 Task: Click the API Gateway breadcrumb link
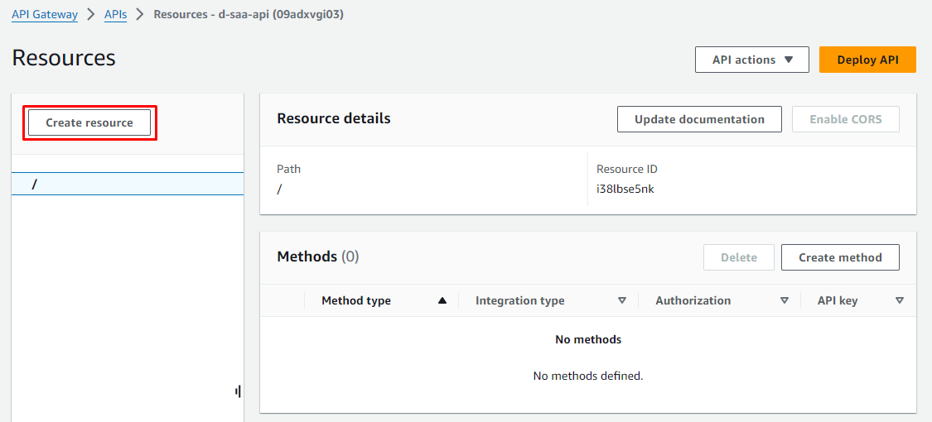(45, 15)
